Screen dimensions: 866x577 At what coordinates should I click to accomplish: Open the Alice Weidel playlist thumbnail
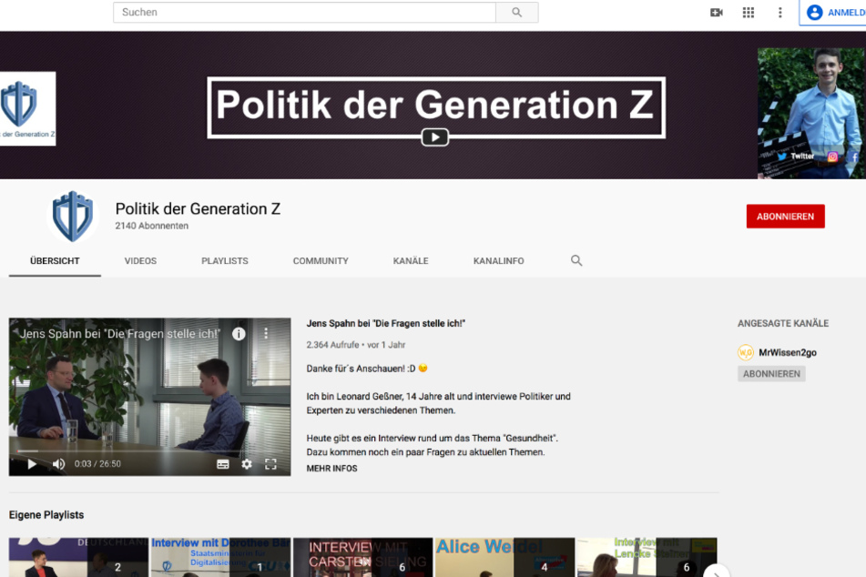tap(504, 558)
